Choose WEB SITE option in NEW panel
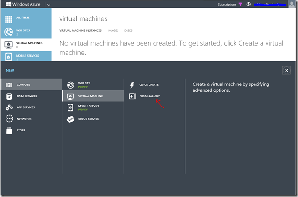 [x=84, y=83]
